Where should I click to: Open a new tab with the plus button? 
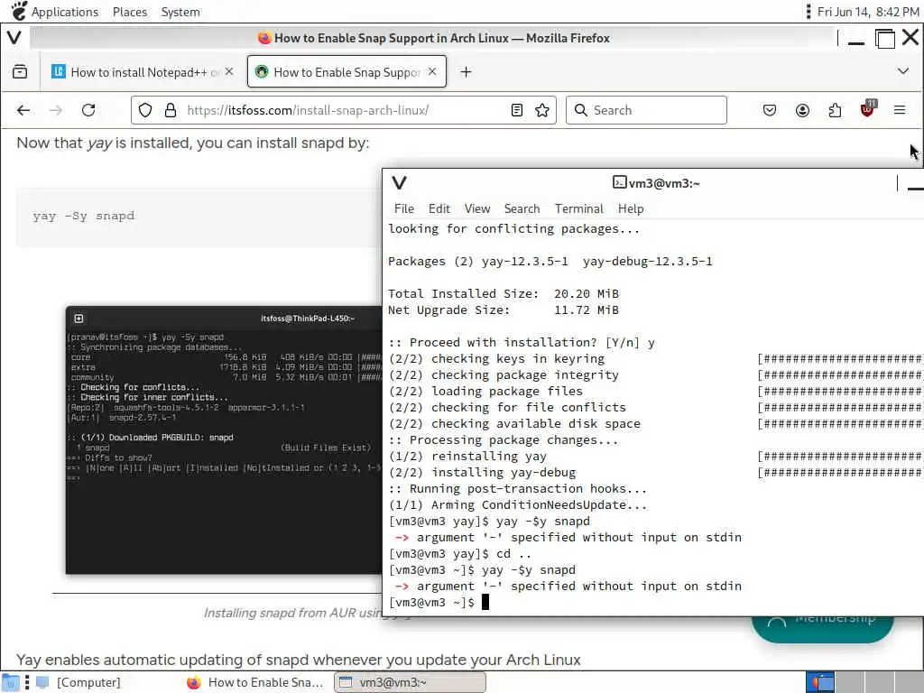[466, 72]
